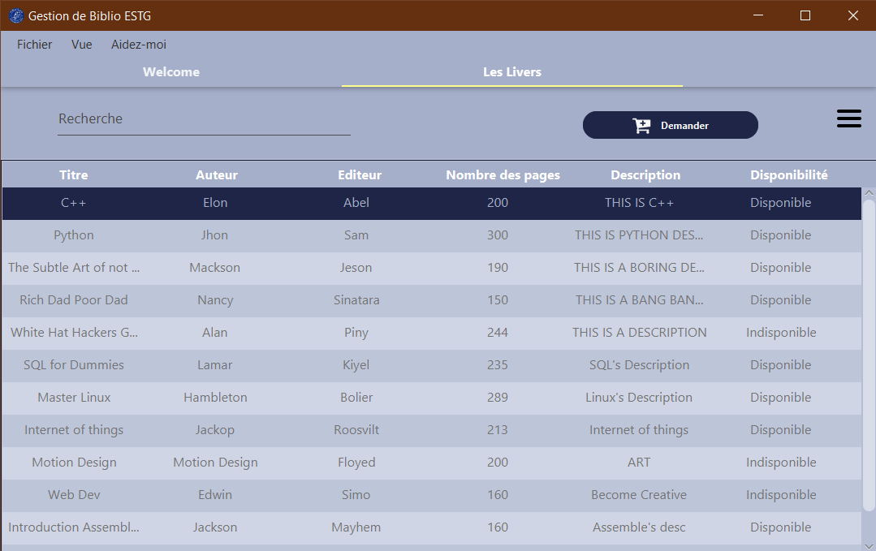
Task: Click the Demander cart button
Action: pyautogui.click(x=671, y=125)
